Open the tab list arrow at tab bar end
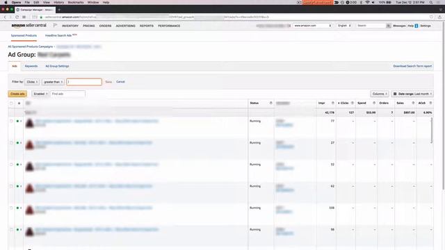445x250 pixels. pyautogui.click(x=440, y=10)
